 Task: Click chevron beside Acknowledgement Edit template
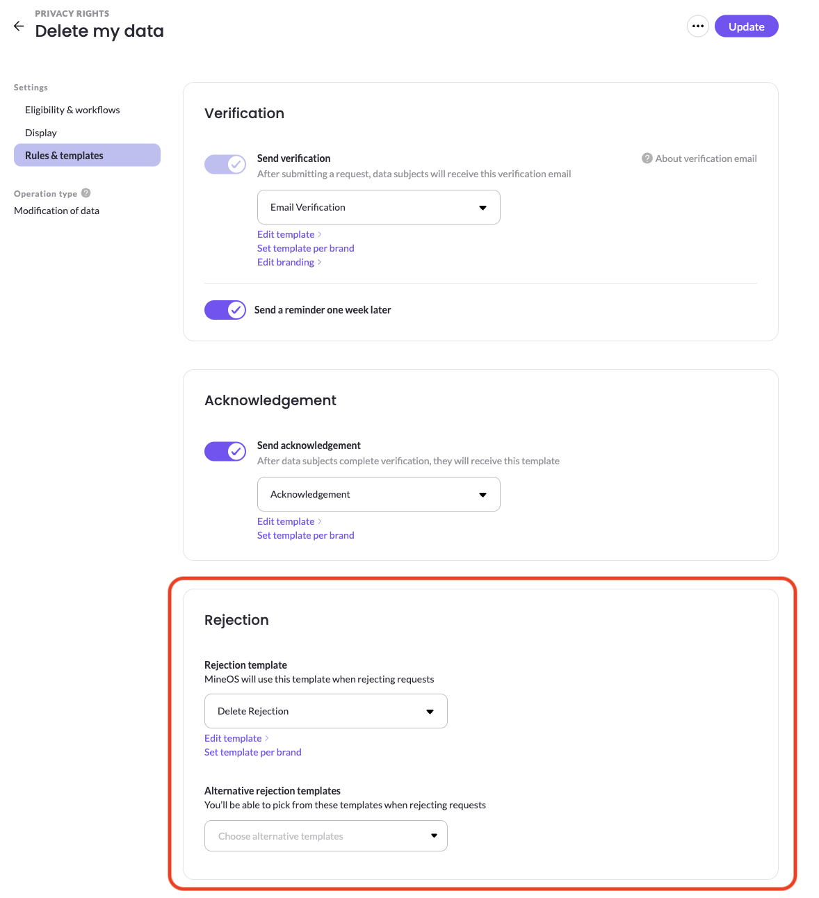coord(319,521)
